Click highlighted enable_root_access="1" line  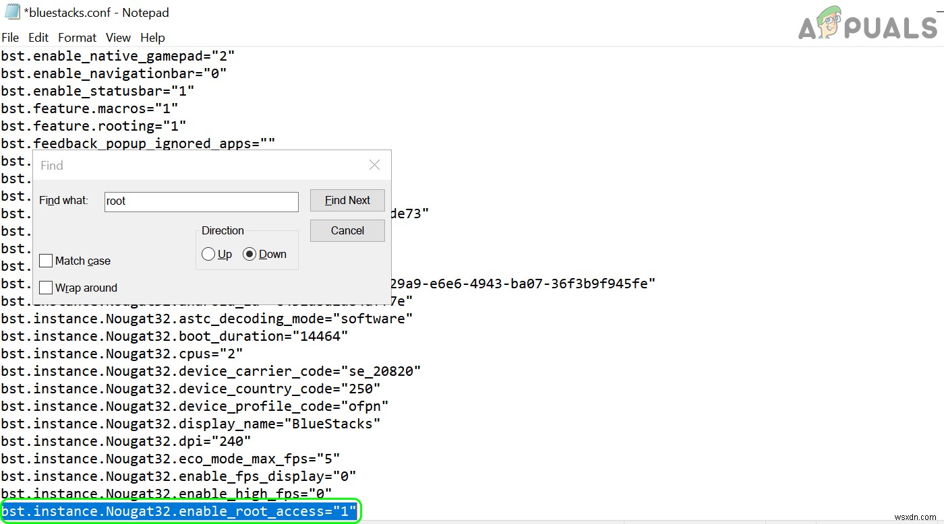click(x=179, y=511)
